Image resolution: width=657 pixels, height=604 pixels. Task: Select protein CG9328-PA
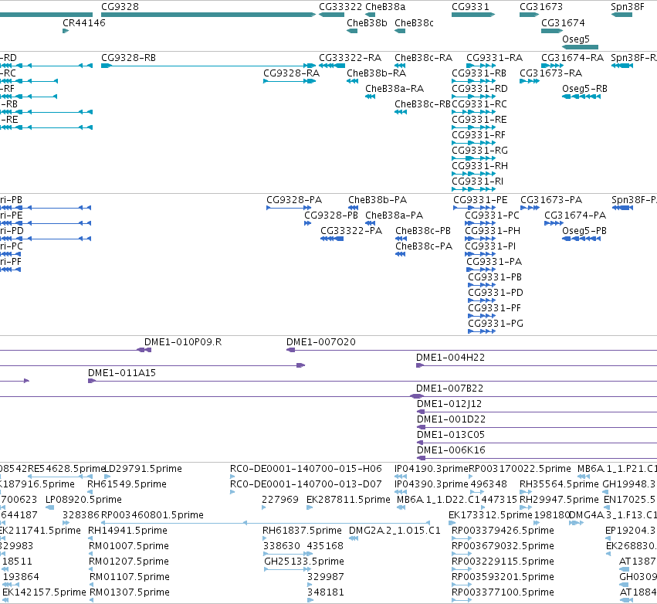[x=289, y=208]
